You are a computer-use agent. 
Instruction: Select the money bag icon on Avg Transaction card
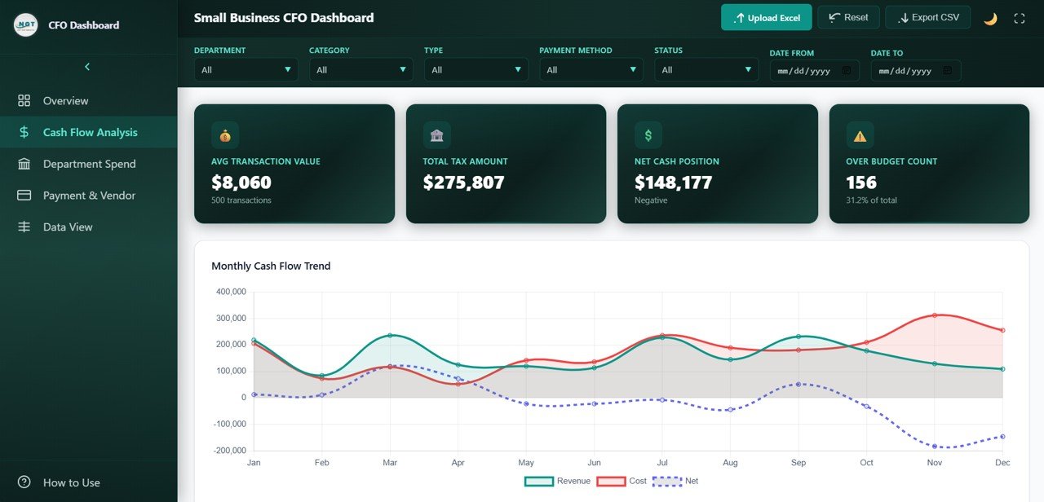click(224, 135)
